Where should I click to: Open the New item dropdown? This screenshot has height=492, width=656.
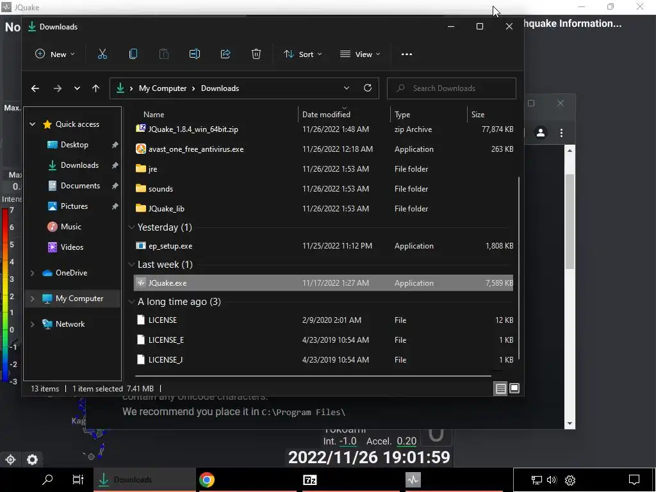click(55, 54)
